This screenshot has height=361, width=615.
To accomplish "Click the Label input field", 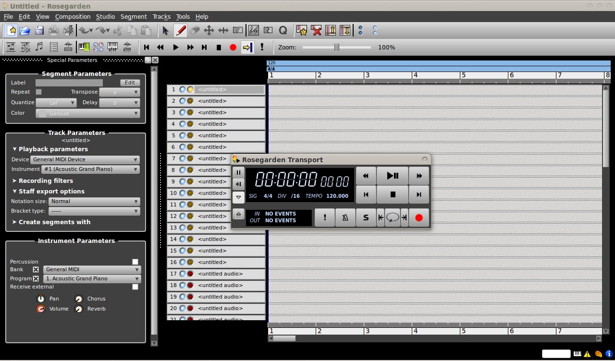I will pyautogui.click(x=69, y=83).
